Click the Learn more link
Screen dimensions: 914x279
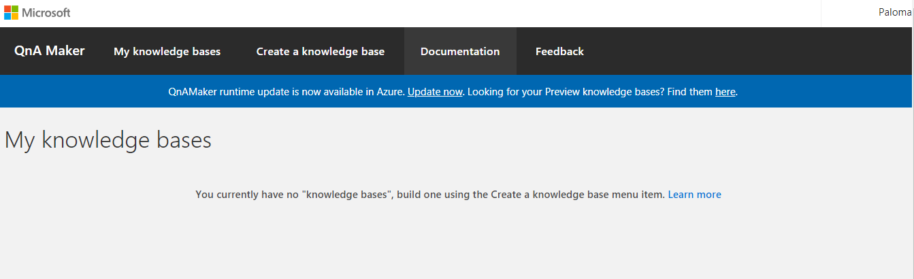694,195
